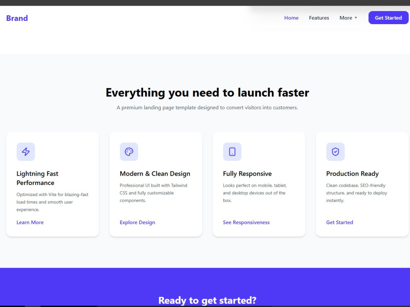Click Get Started button in navbar

[x=388, y=18]
